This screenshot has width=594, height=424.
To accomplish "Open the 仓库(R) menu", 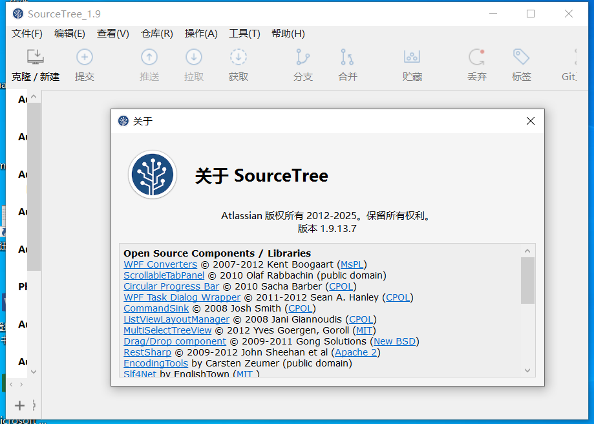I will [x=157, y=34].
